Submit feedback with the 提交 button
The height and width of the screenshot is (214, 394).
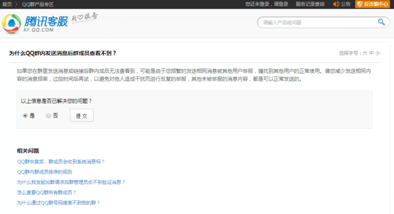coord(82,115)
